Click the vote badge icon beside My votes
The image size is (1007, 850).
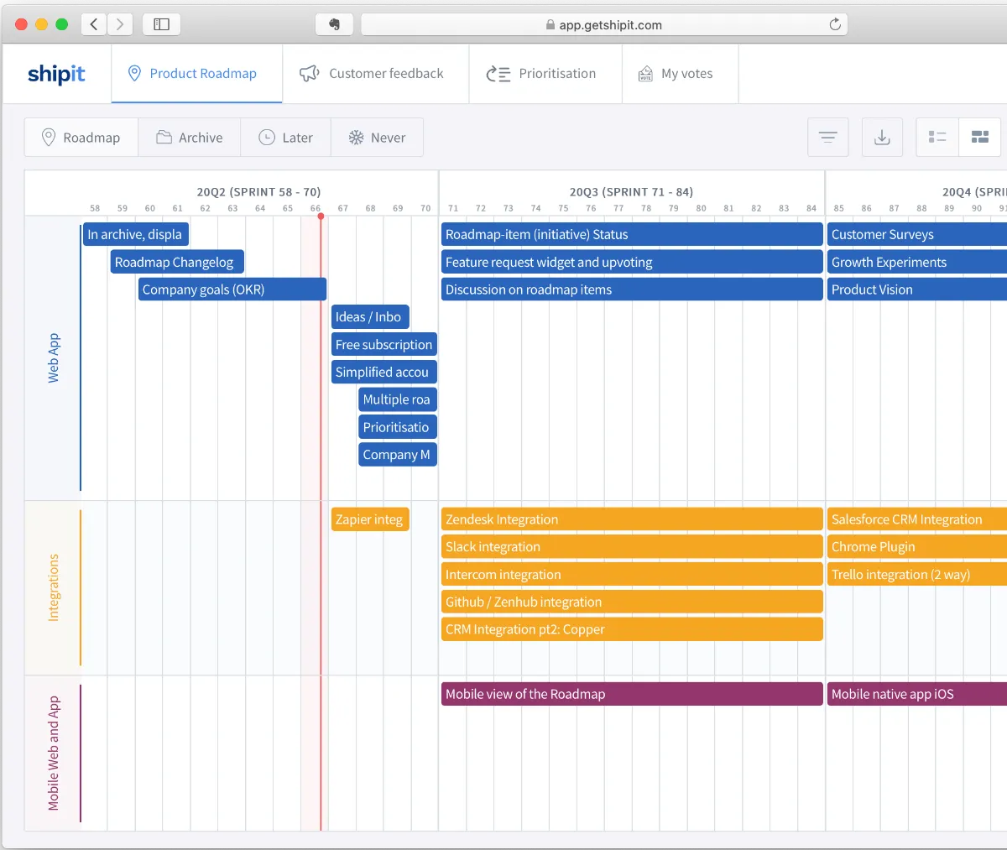645,73
